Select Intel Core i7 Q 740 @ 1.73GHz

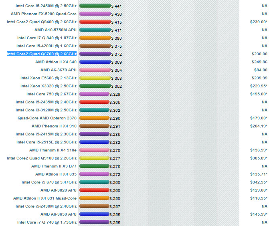tap(47, 222)
